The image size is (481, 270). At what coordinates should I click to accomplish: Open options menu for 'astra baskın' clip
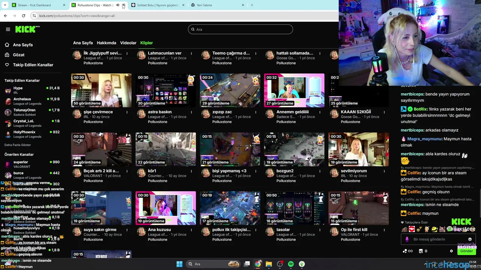click(x=191, y=112)
